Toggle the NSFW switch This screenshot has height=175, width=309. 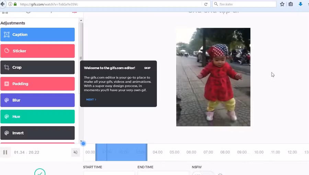point(203,174)
